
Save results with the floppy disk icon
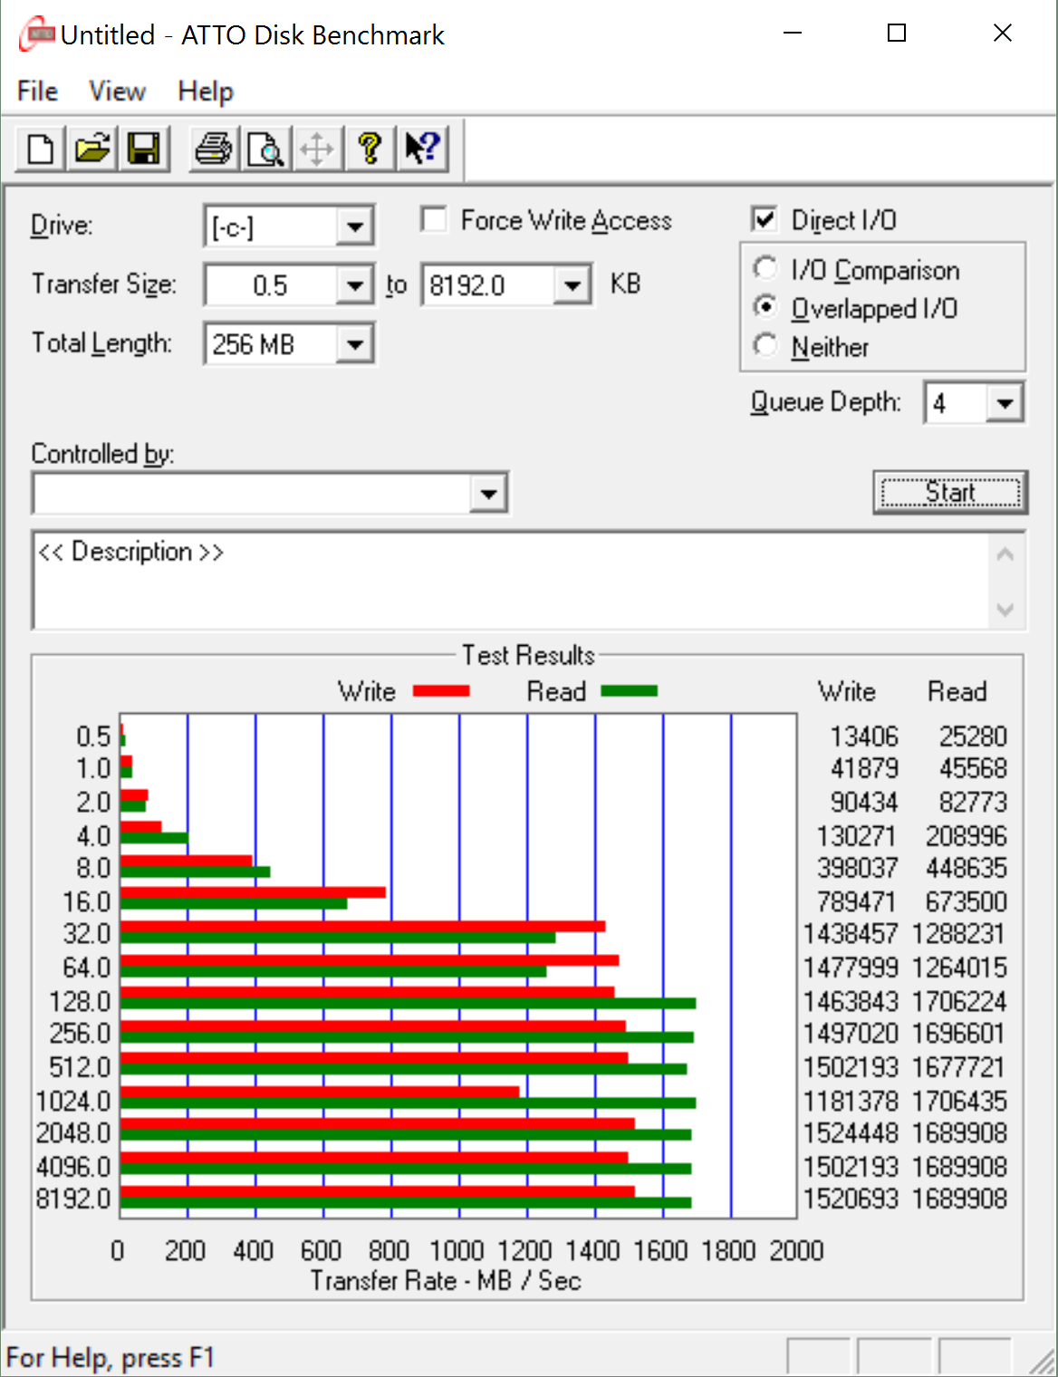click(x=143, y=149)
